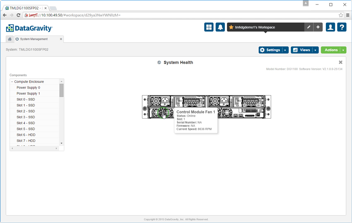Image resolution: width=352 pixels, height=223 pixels.
Task: Click components horizontal scroll right arrow
Action: pos(56,148)
